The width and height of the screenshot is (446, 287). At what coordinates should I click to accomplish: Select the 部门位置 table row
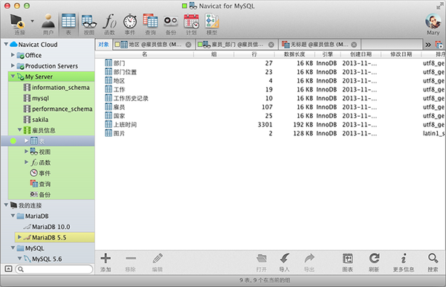pos(271,71)
